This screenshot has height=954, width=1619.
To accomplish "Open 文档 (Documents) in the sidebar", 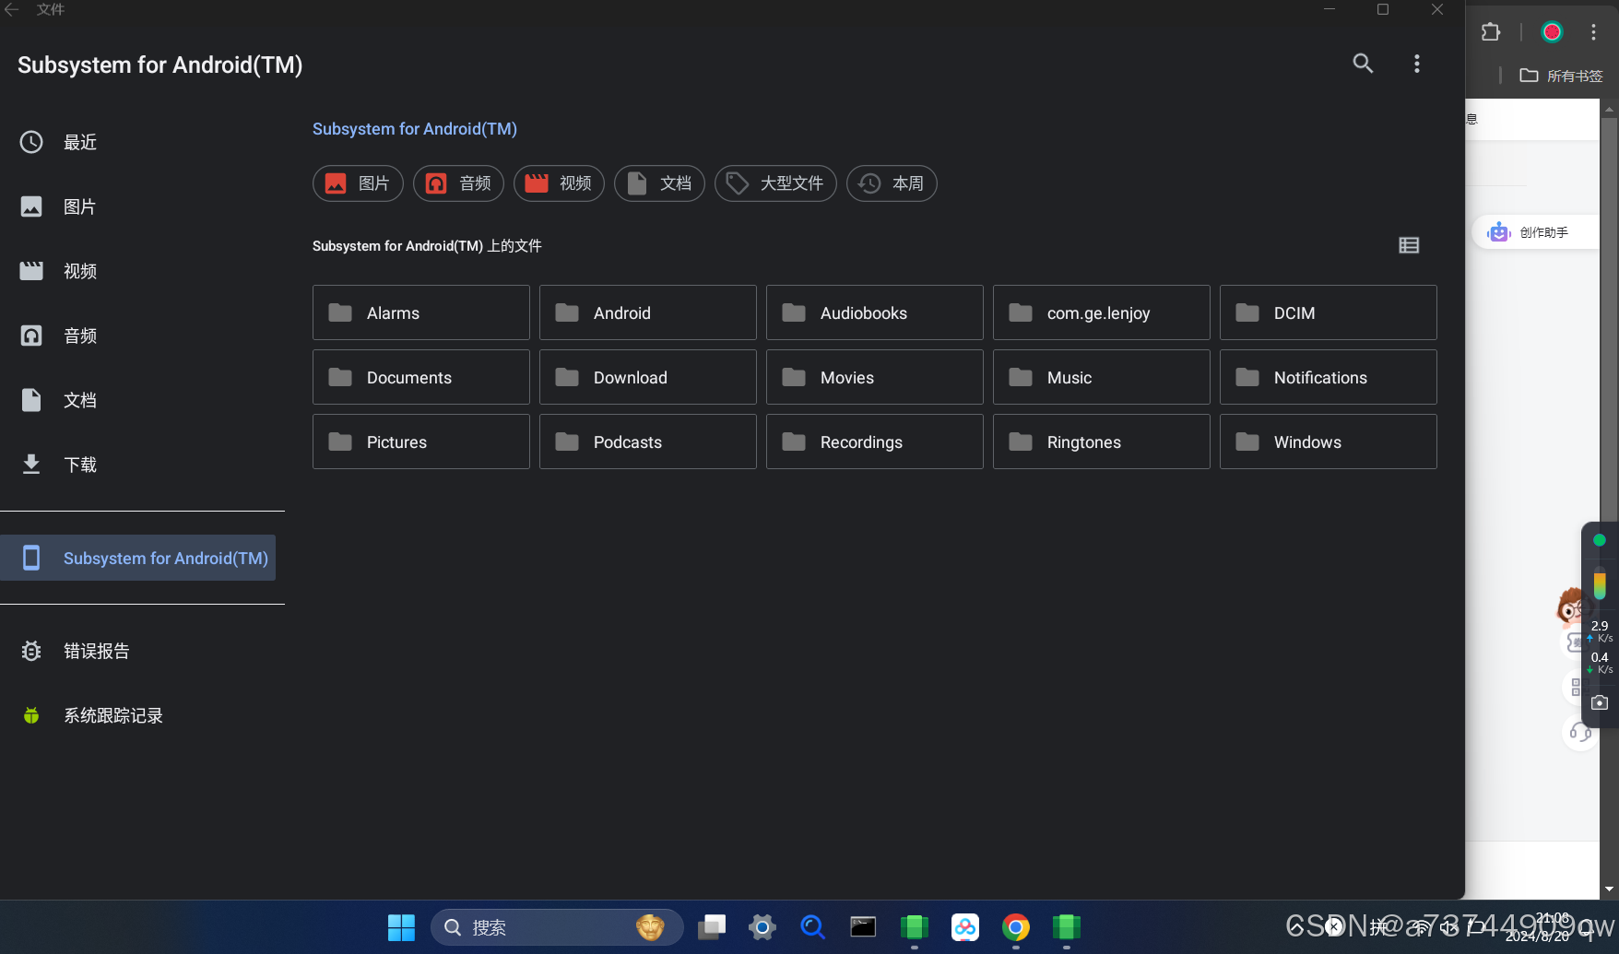I will tap(142, 400).
